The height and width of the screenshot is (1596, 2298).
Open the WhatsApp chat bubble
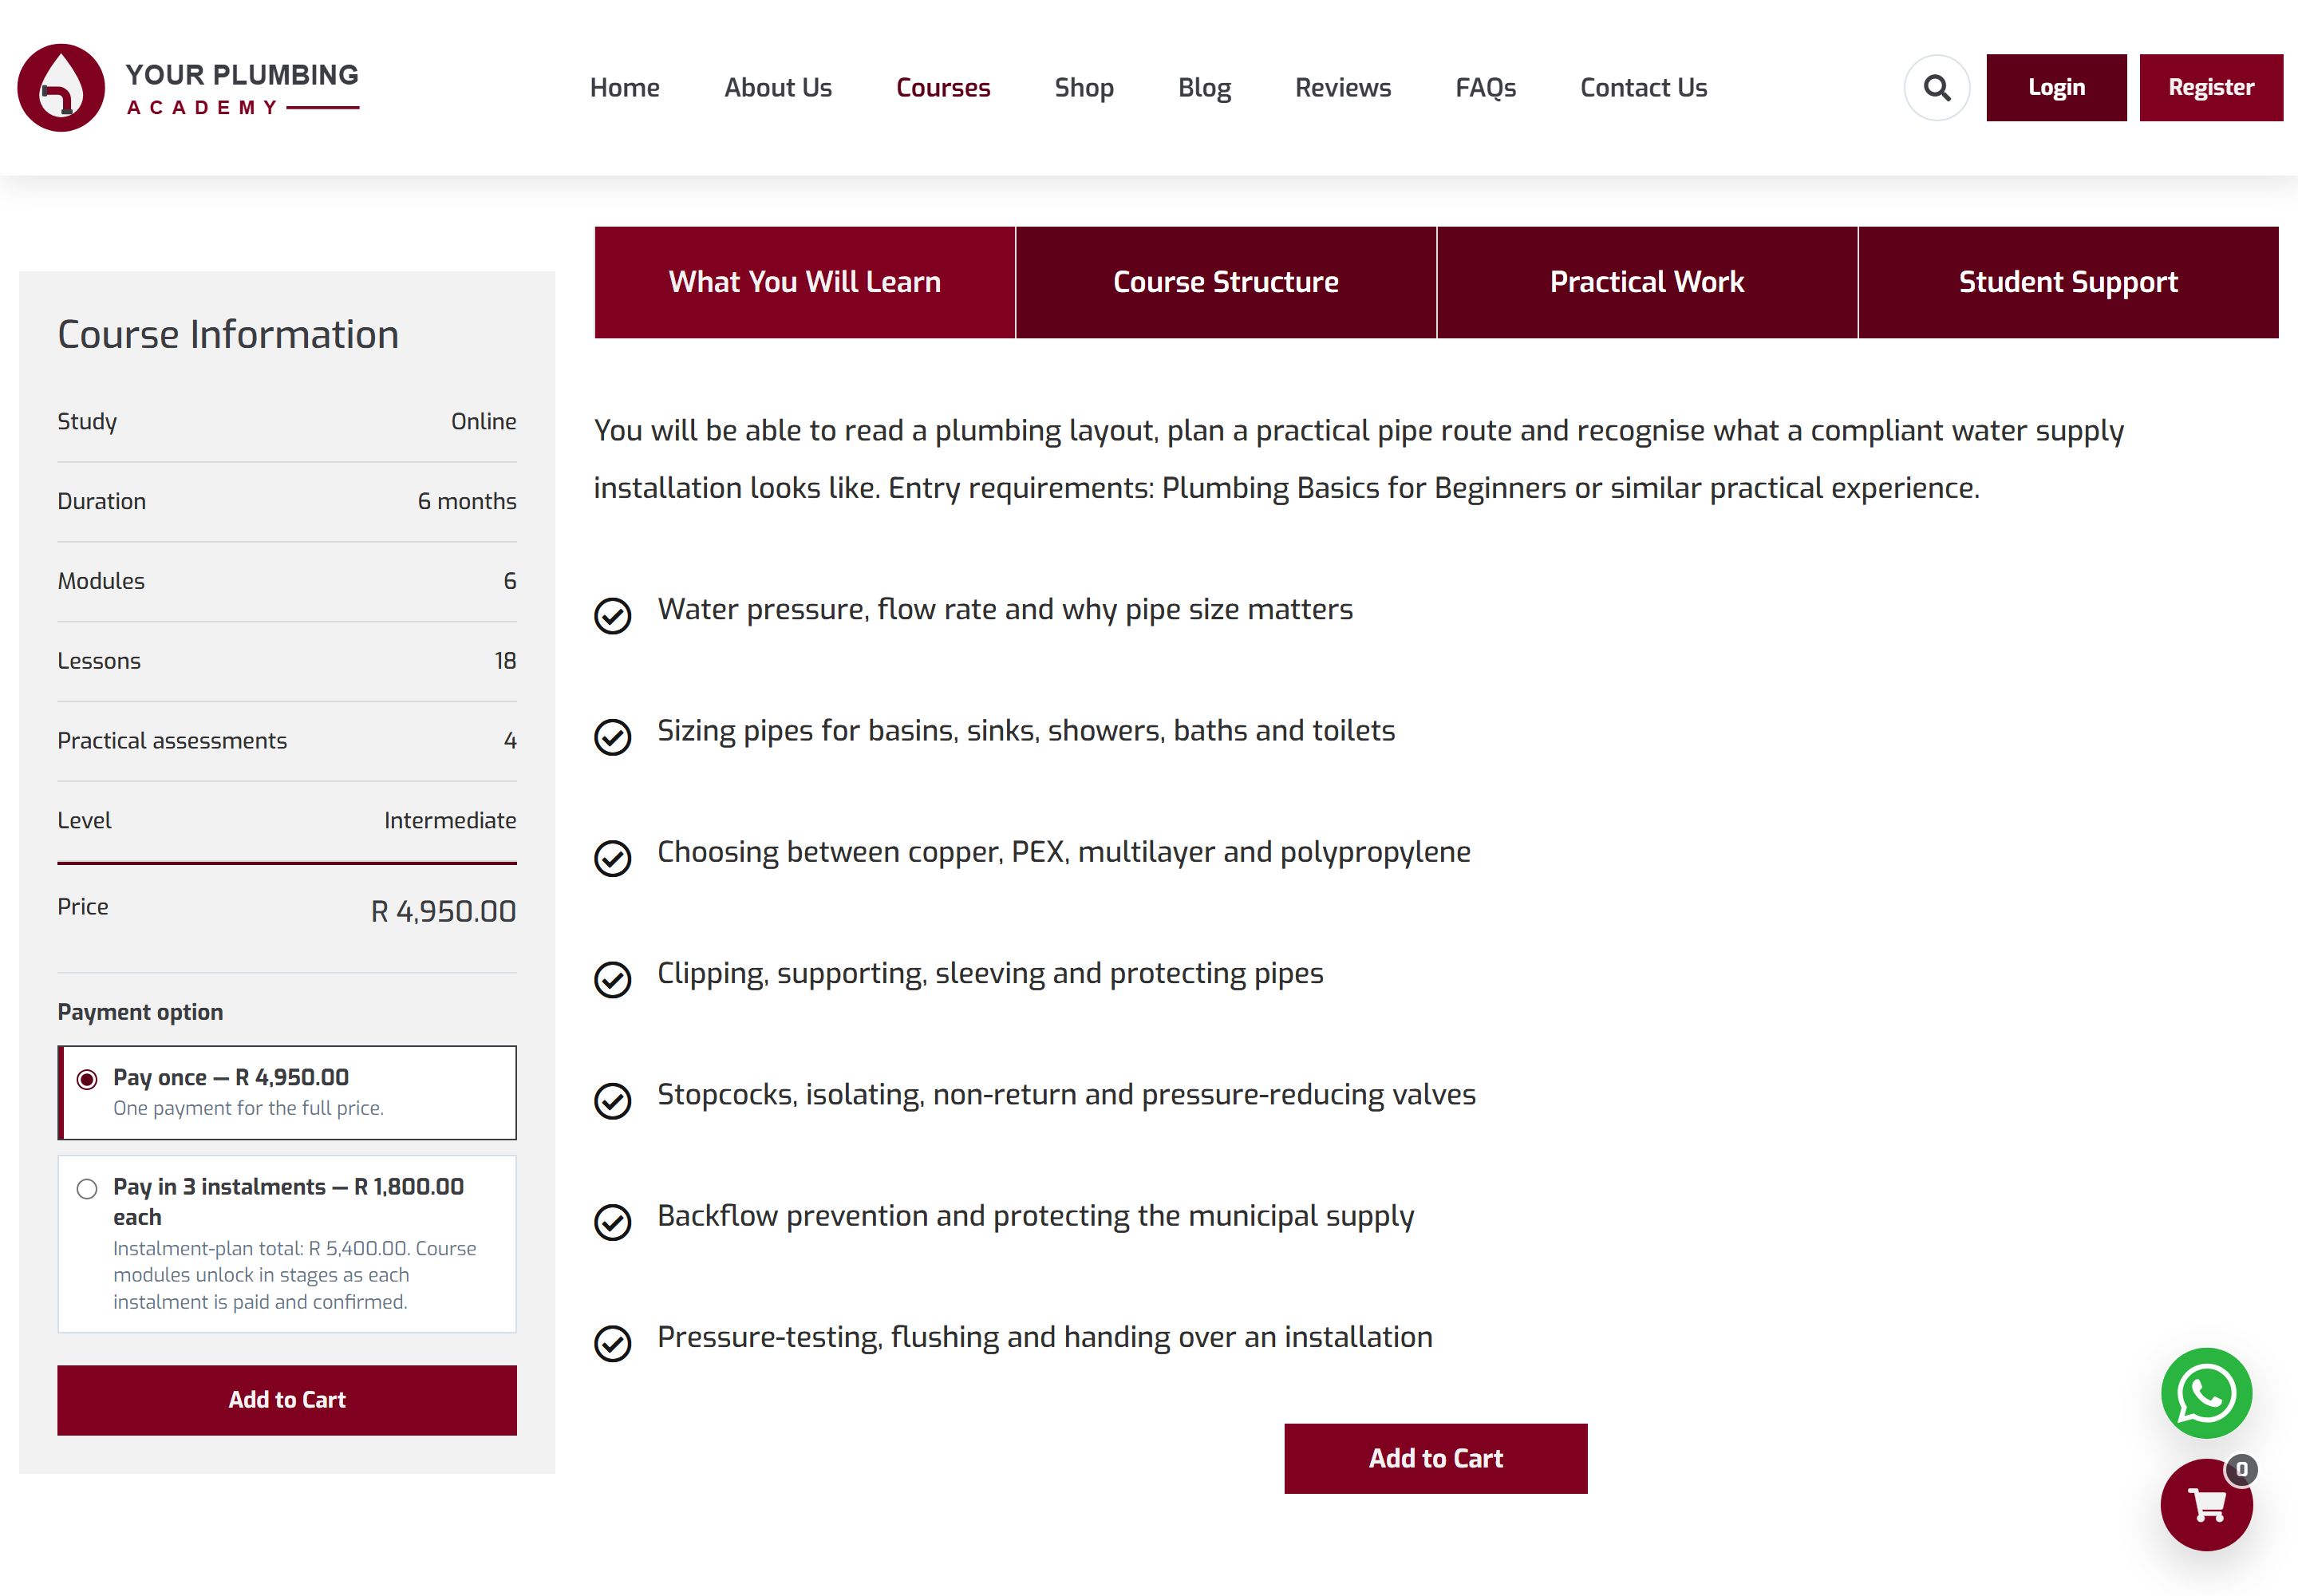tap(2206, 1393)
